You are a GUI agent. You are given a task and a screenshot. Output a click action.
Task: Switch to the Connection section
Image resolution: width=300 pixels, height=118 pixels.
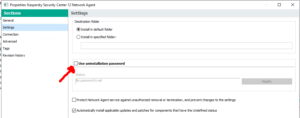[x=11, y=34]
